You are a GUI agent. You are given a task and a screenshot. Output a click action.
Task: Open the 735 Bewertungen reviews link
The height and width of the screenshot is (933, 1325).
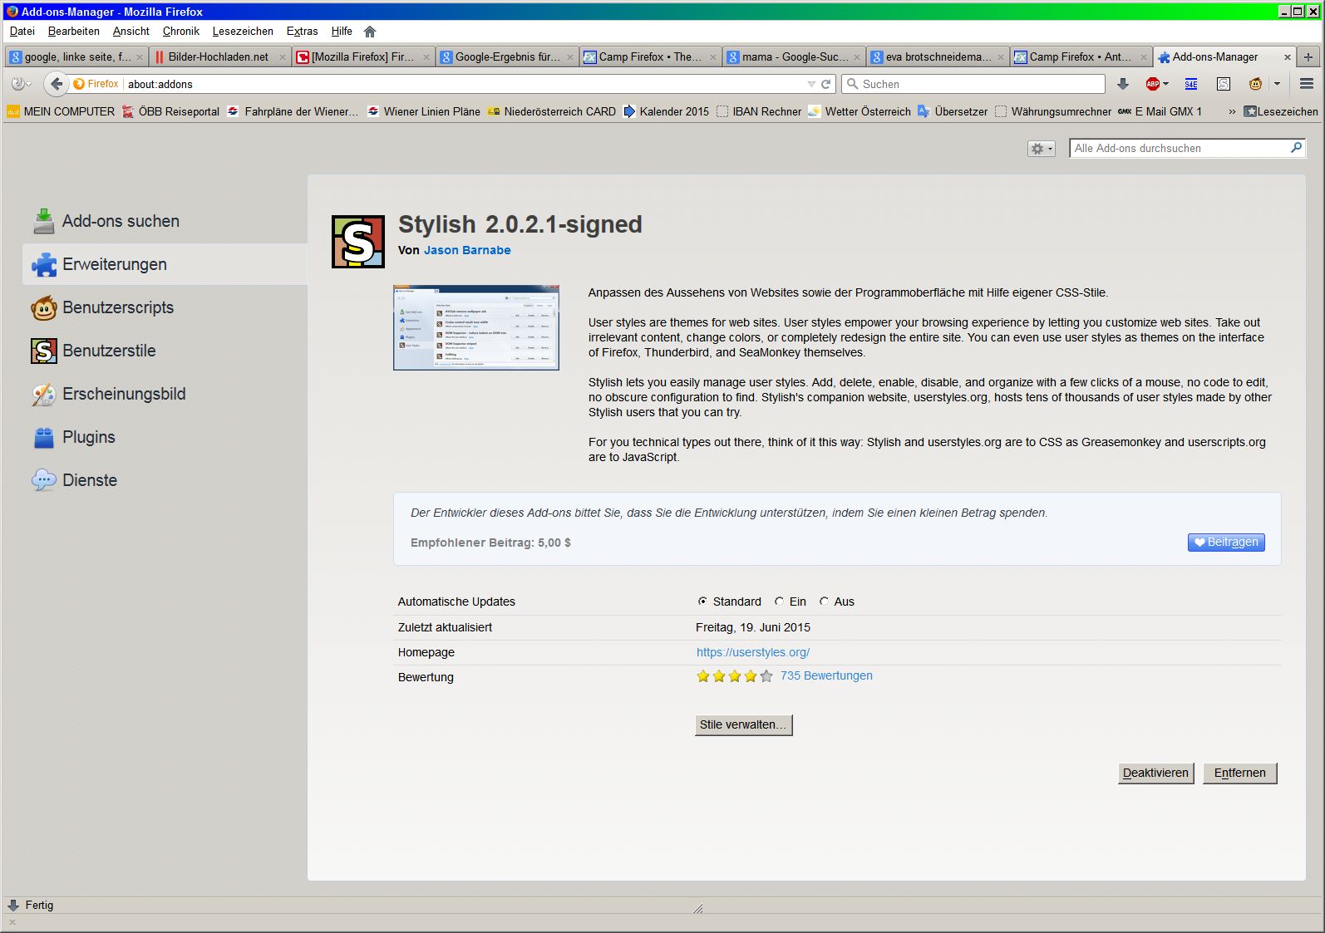[826, 675]
